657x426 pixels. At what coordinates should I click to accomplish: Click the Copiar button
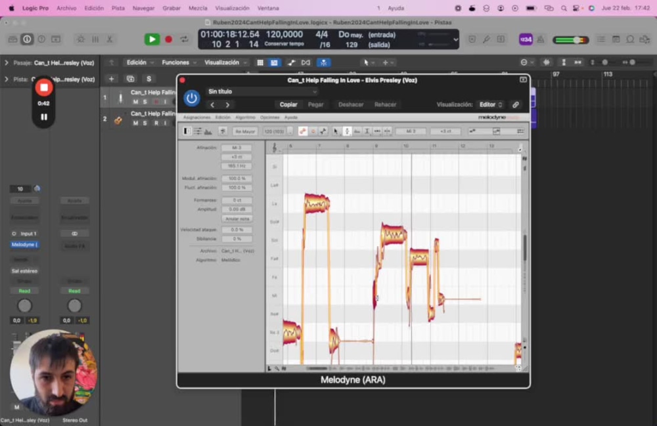click(288, 104)
